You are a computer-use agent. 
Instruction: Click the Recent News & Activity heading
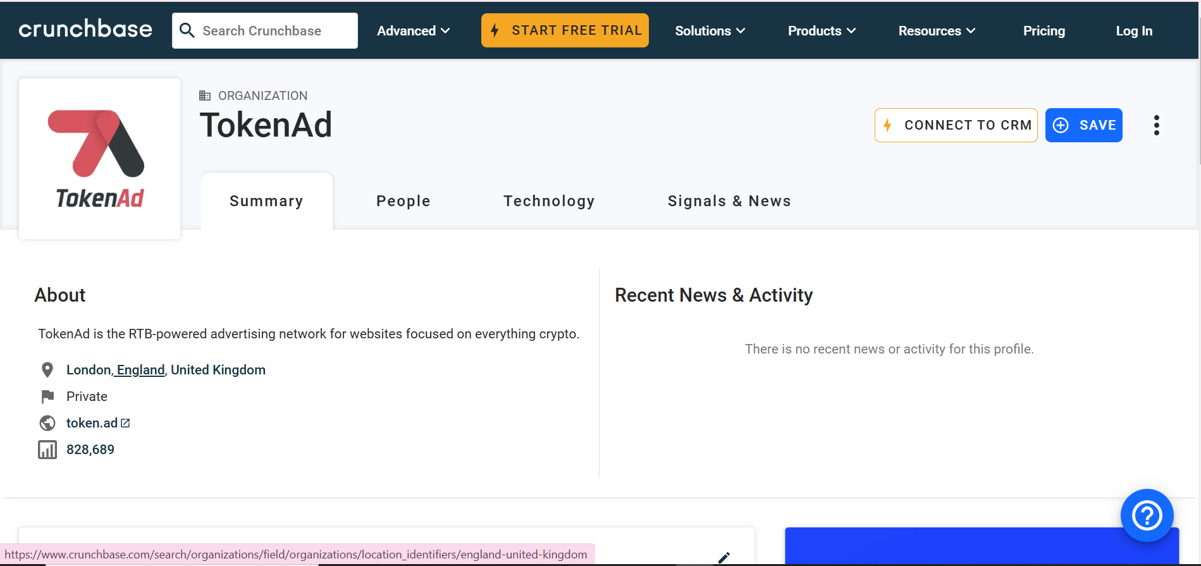click(713, 295)
